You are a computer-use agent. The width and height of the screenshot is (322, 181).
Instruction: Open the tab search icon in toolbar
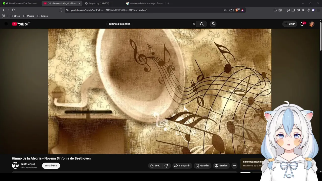280,10
